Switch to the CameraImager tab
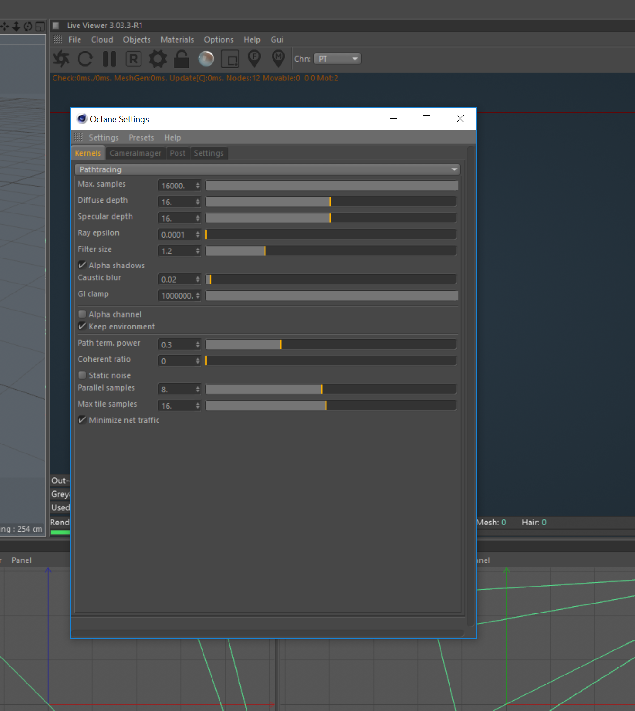The width and height of the screenshot is (635, 711). click(135, 153)
